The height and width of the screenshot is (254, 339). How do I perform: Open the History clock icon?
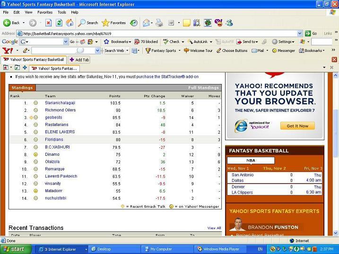(134, 23)
